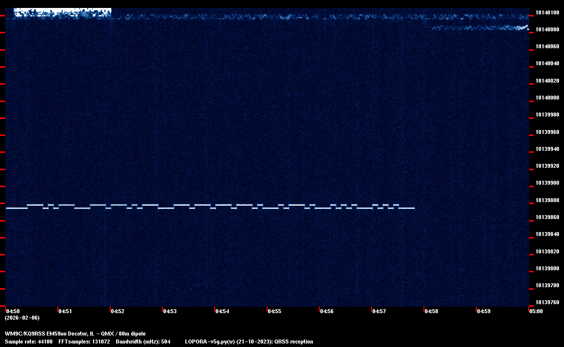
Task: Select the 10139880 frequency label
Action: click(547, 200)
